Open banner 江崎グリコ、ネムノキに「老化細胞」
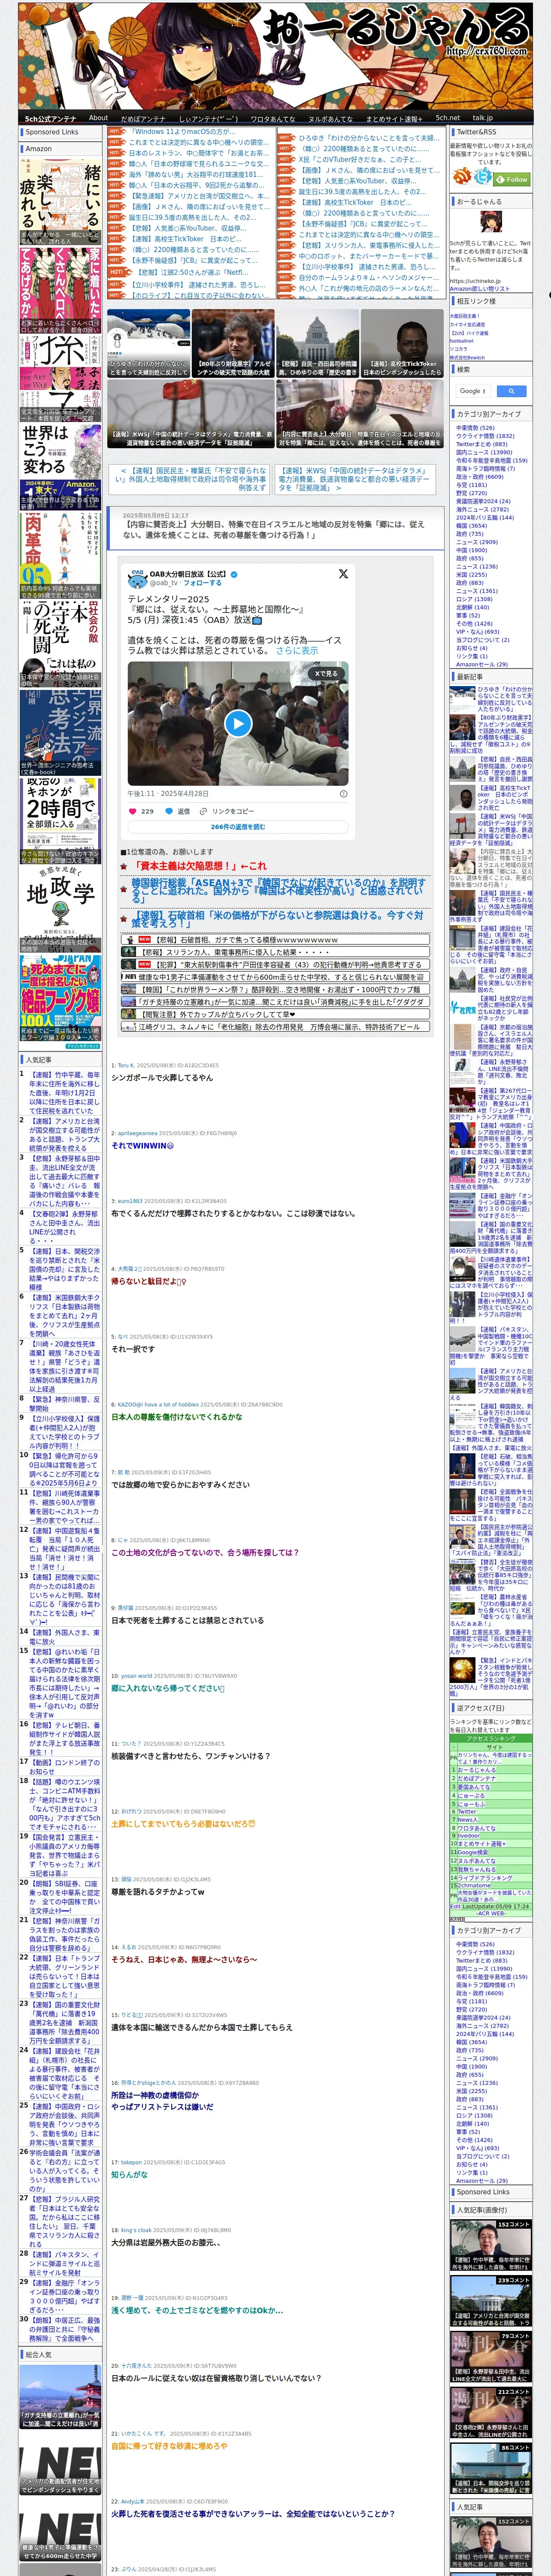This screenshot has width=551, height=2576. (x=275, y=1026)
